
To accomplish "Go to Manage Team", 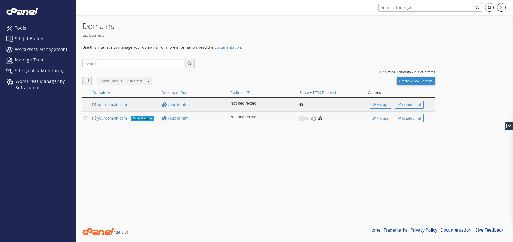I will [26, 60].
